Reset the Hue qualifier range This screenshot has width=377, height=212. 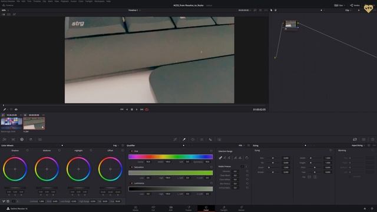(211, 151)
